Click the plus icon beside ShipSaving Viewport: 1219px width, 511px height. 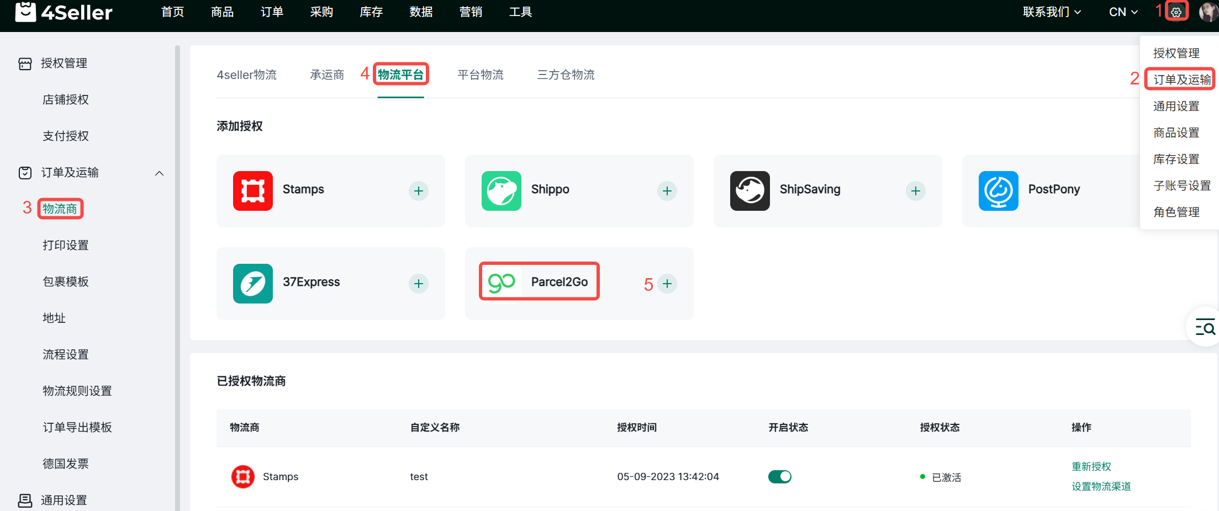(915, 191)
